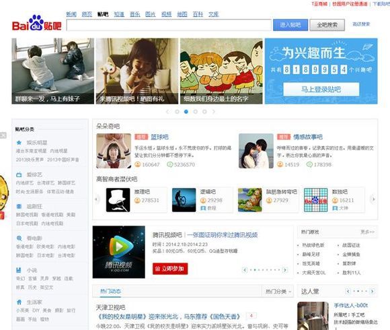The image size is (390, 330).
Task: Switch to the 热门动态 tab
Action: [110, 291]
